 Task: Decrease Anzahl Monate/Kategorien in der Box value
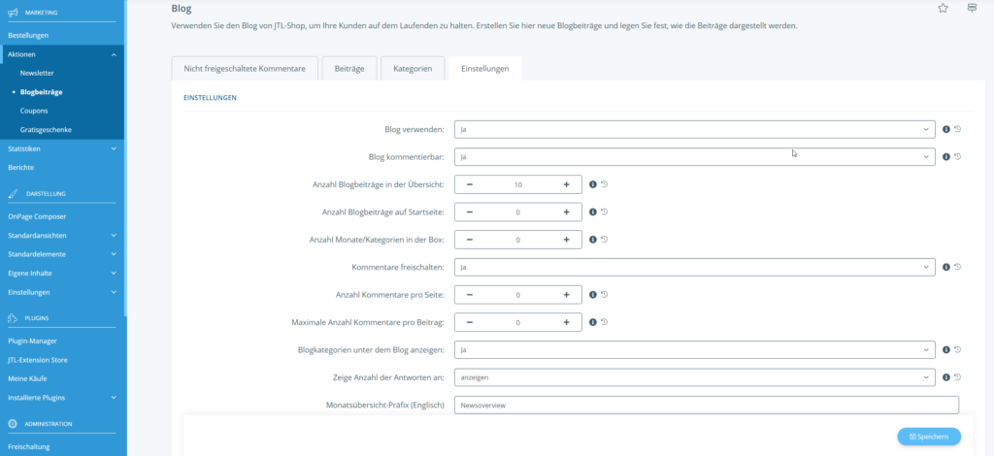470,240
